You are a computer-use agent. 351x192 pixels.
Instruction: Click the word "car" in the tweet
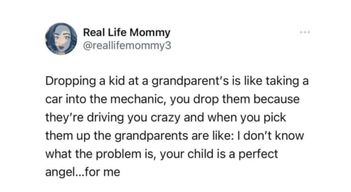click(x=53, y=100)
